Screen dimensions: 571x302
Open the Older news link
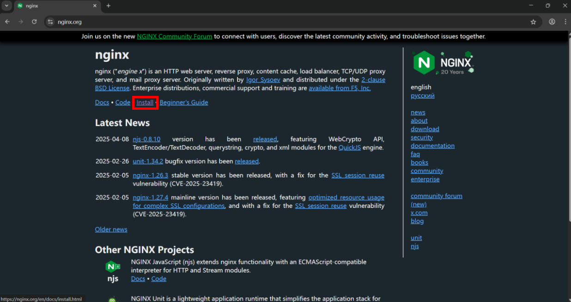(111, 229)
